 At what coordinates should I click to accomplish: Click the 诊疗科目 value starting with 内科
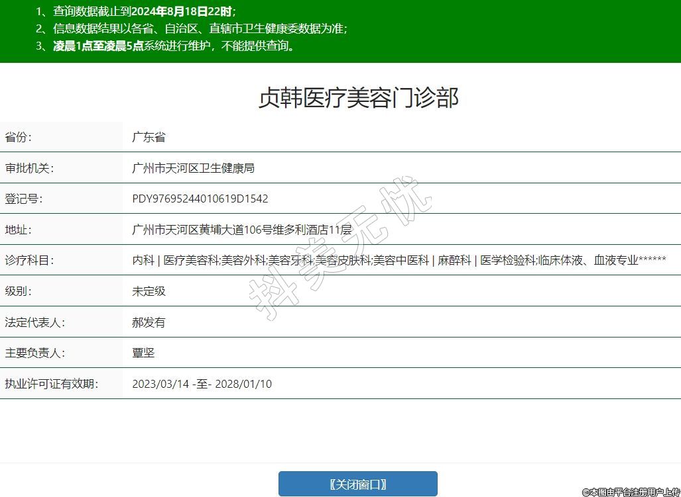pos(399,260)
